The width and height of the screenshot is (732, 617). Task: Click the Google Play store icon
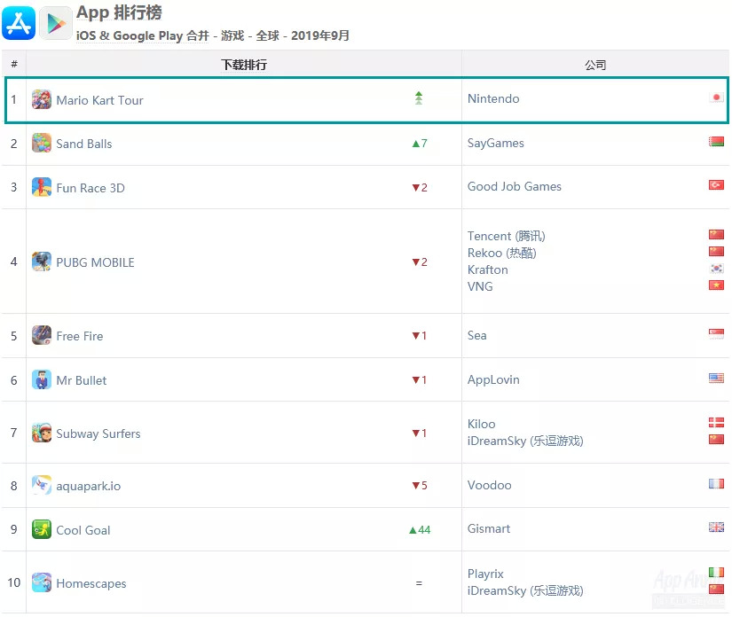56,22
